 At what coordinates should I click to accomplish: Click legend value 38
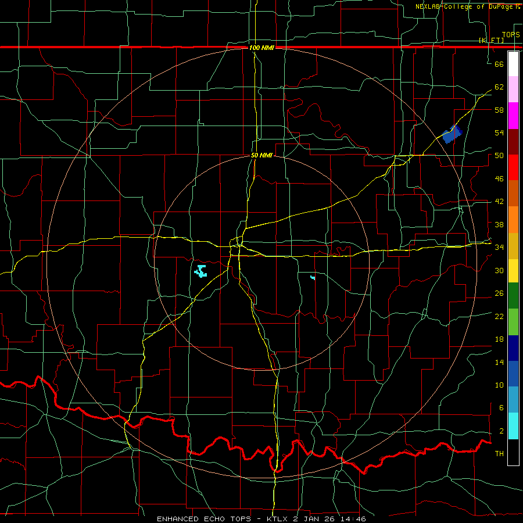[499, 224]
